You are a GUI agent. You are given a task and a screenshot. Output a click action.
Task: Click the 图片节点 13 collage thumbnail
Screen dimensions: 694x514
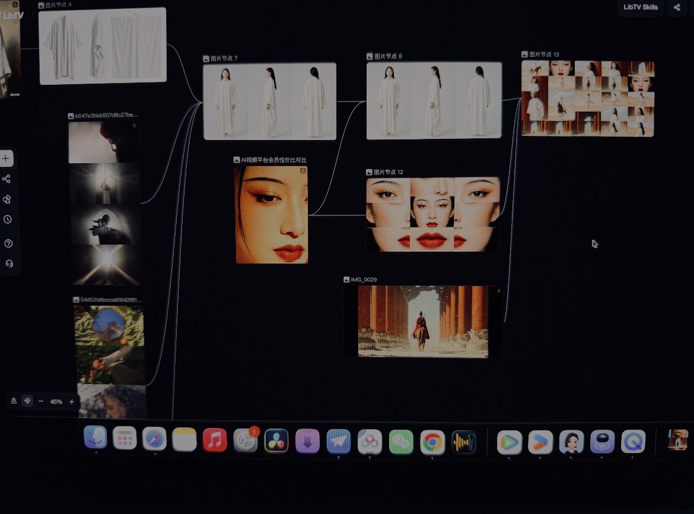click(x=587, y=99)
